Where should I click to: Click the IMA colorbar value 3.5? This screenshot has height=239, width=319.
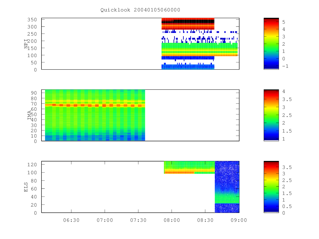(287, 99)
